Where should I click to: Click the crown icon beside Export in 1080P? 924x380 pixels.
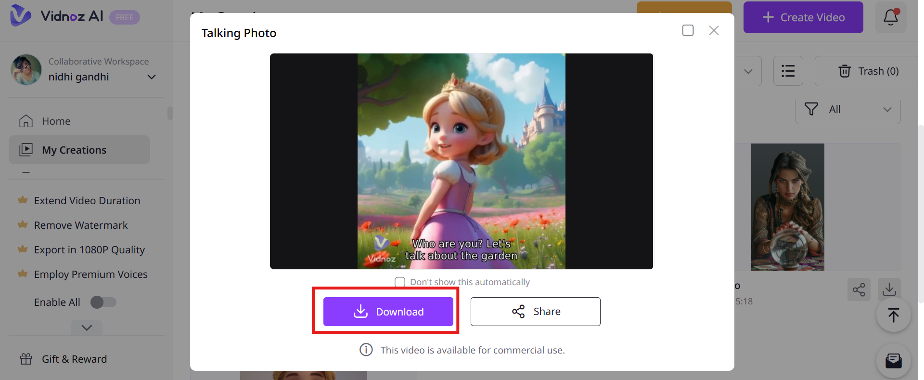point(23,249)
